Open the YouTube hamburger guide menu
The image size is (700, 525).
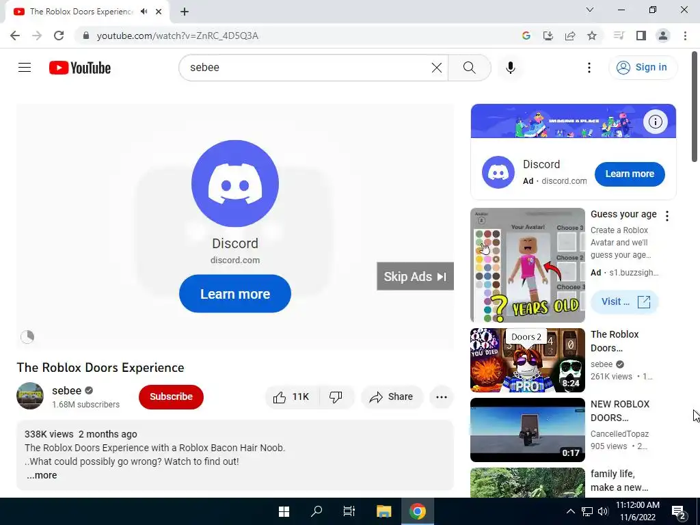click(x=25, y=68)
